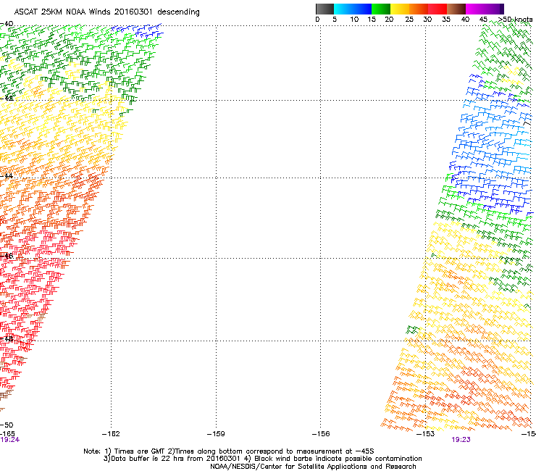Select the green 15–20 knots legend segment
536x471 pixels.
click(x=381, y=9)
